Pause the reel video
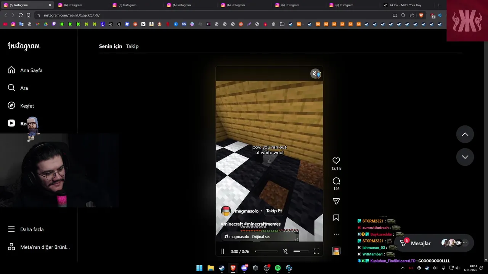The width and height of the screenshot is (488, 274). pos(222,252)
